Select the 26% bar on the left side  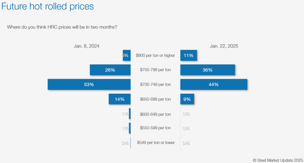tap(110, 70)
